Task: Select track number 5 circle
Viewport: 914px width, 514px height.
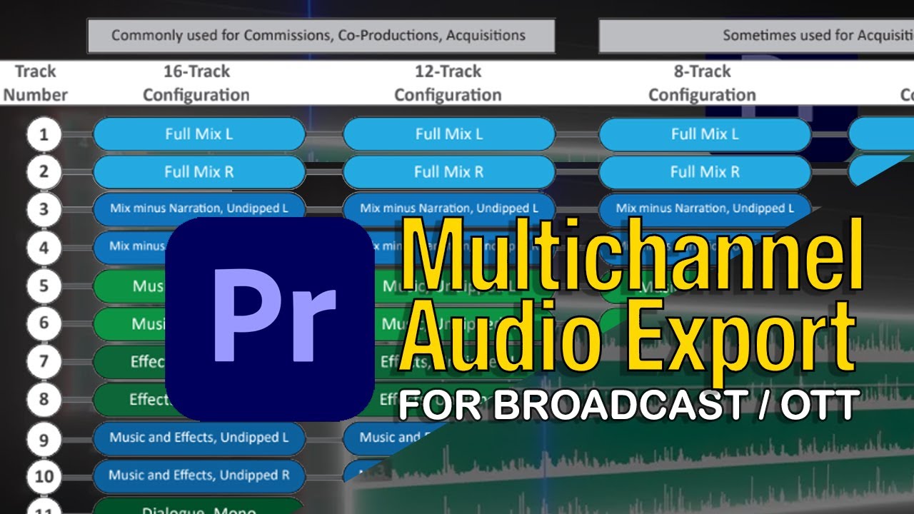Action: tap(44, 286)
